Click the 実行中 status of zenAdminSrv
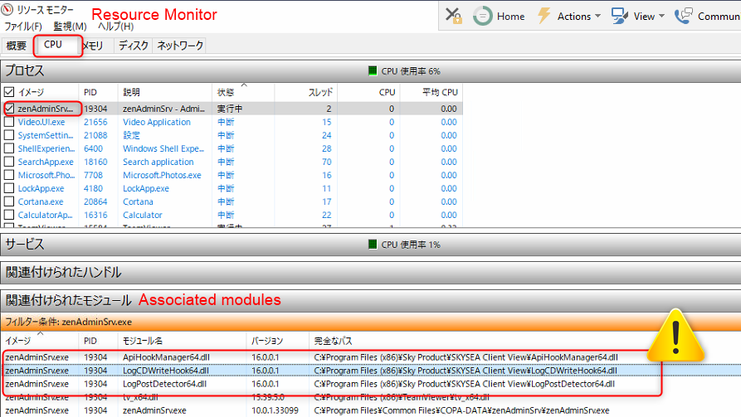This screenshot has width=741, height=417. [230, 109]
